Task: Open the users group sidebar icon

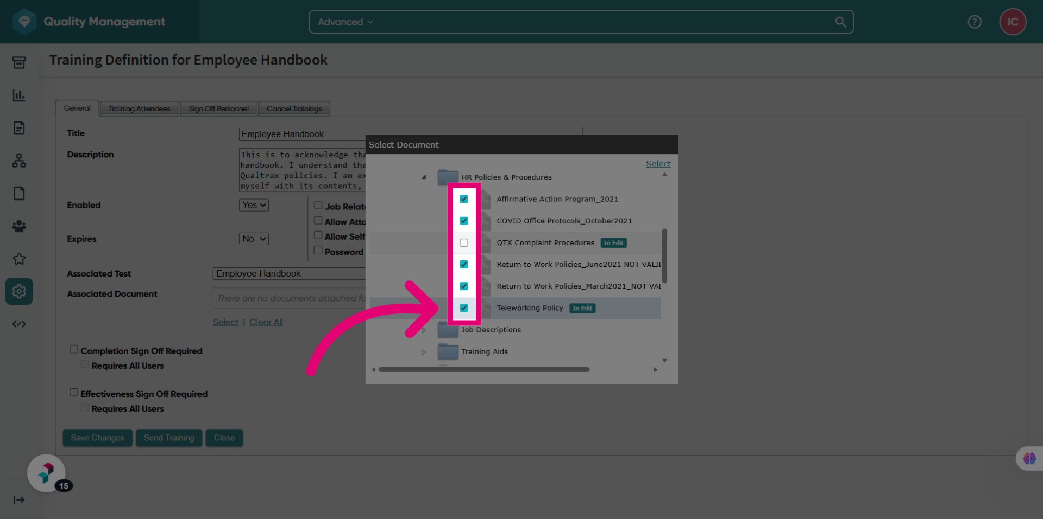Action: click(x=19, y=226)
